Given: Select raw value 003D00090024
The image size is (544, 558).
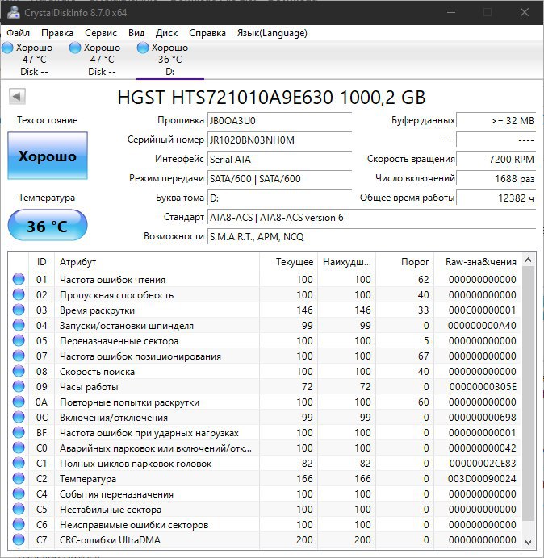Looking at the screenshot, I should 482,479.
